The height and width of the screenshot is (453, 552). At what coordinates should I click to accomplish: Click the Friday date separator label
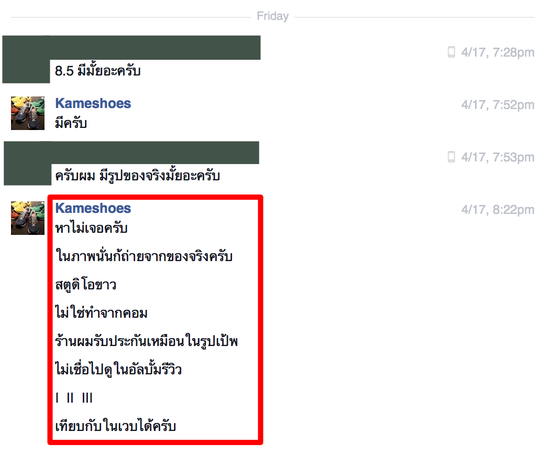click(x=272, y=16)
